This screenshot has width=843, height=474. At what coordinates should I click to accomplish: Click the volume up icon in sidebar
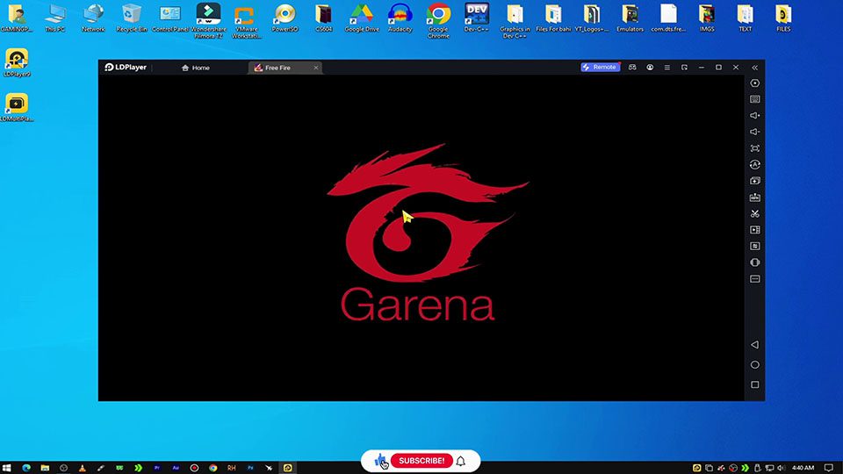(755, 116)
